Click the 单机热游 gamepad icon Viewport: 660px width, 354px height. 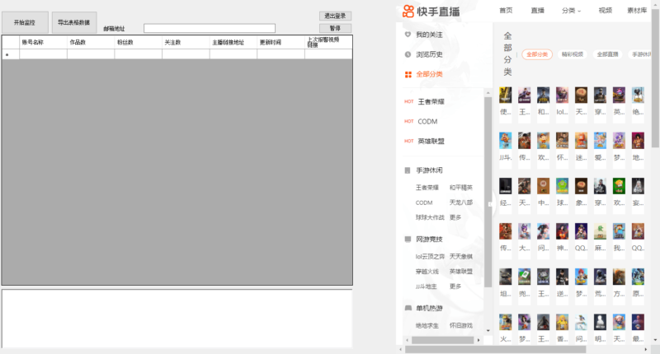pos(408,308)
